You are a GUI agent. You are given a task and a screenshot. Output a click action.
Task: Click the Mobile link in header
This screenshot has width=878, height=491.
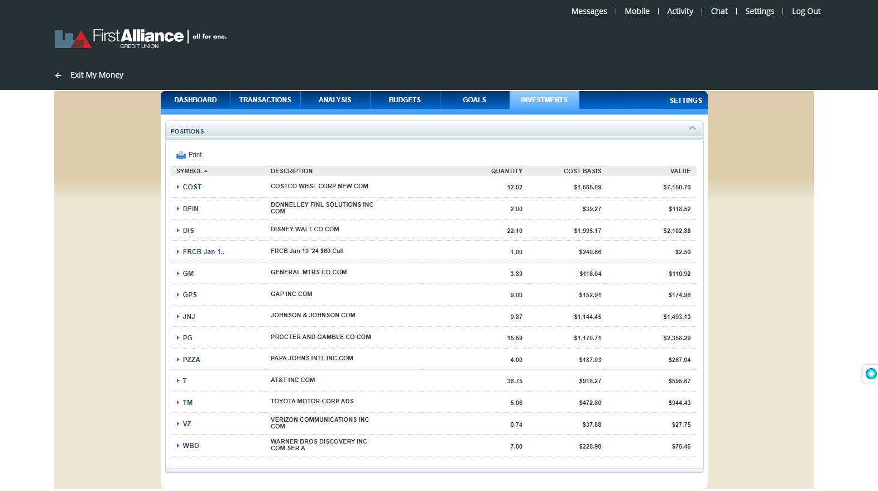(637, 11)
